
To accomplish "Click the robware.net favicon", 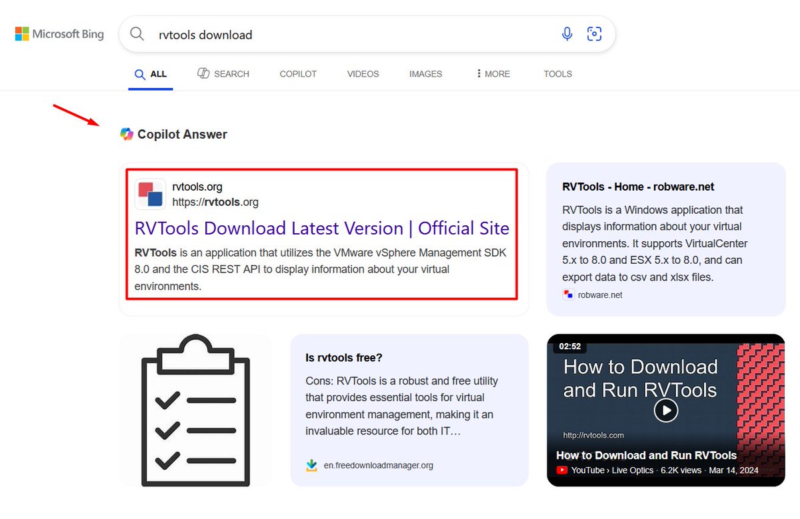I will (567, 294).
